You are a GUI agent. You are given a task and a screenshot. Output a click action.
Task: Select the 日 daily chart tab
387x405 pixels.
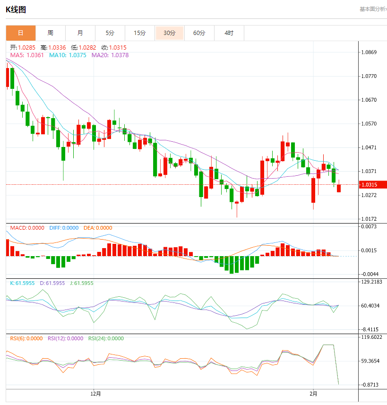pos(21,33)
